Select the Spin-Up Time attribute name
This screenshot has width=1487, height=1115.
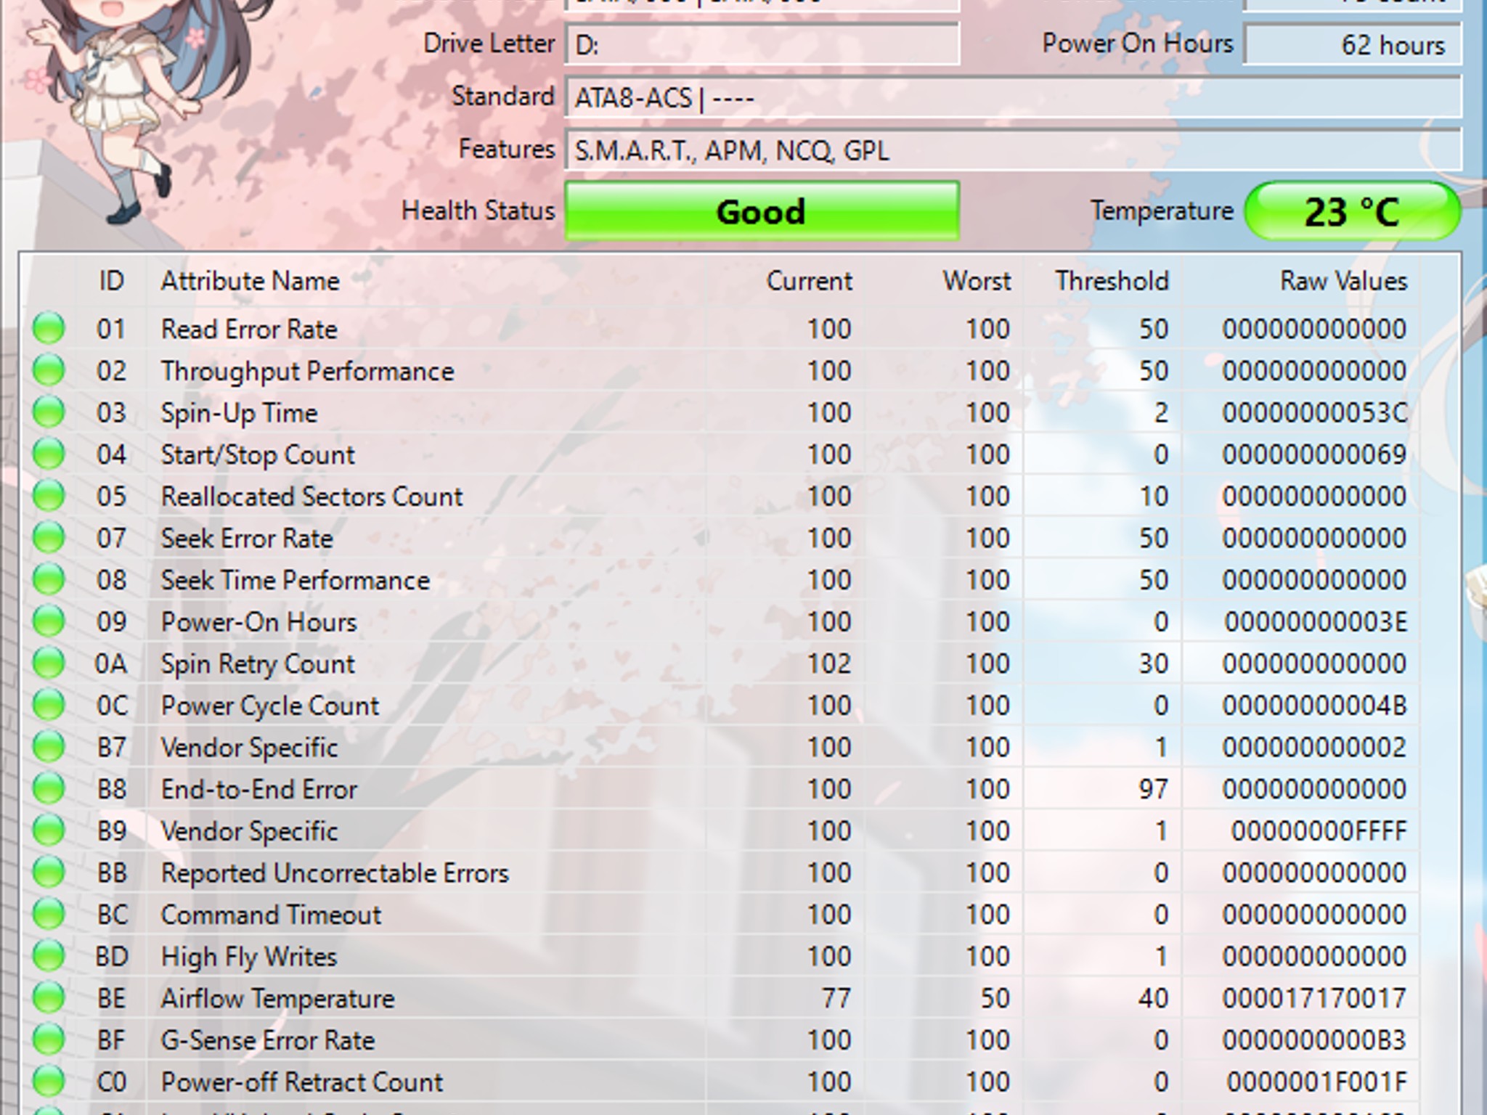click(x=239, y=413)
